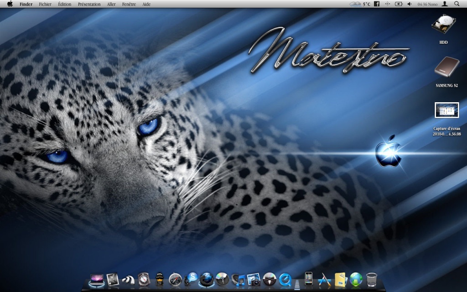Open the Édition menu

click(x=64, y=4)
